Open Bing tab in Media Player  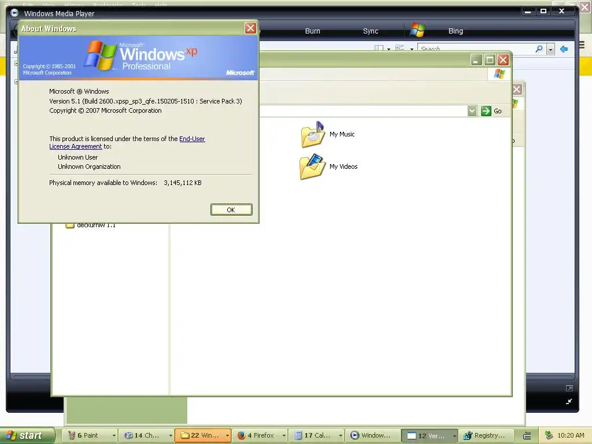(x=456, y=31)
